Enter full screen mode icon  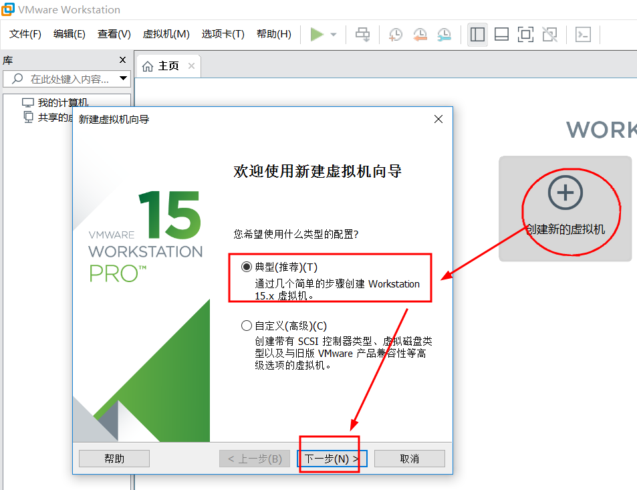pos(525,35)
